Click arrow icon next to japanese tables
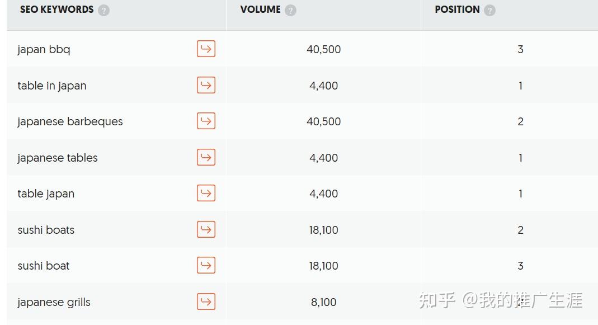This screenshot has height=325, width=598. pyautogui.click(x=206, y=157)
